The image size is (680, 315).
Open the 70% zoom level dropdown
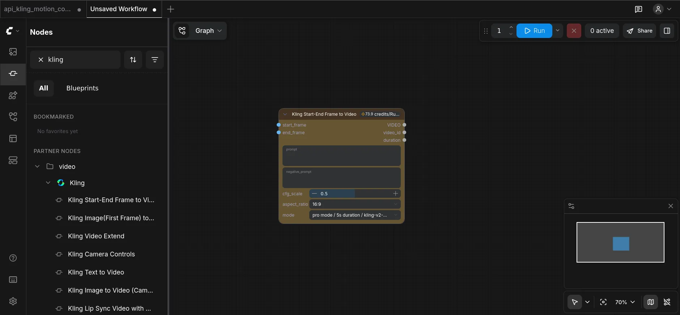(625, 302)
